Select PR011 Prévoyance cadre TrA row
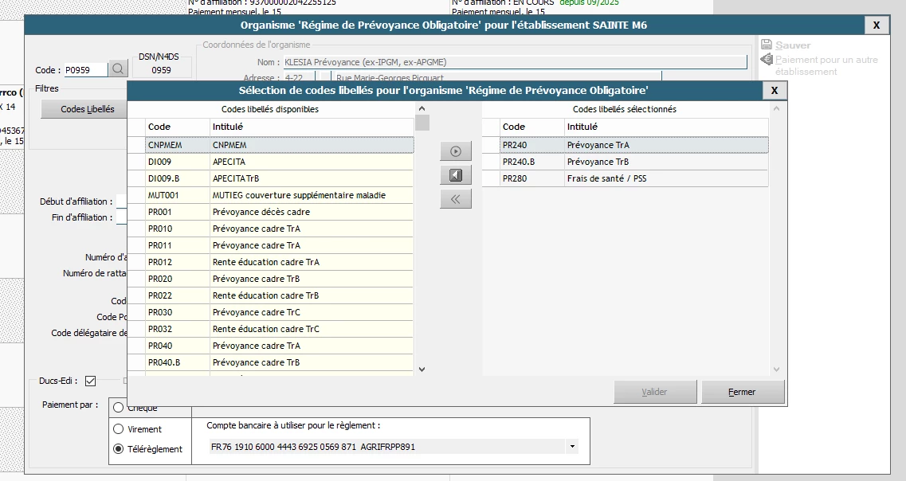Image resolution: width=906 pixels, height=481 pixels. click(271, 245)
